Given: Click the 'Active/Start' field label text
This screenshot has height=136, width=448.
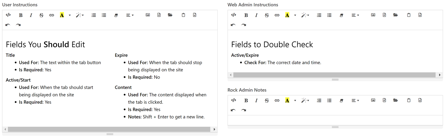Looking at the screenshot, I should point(18,80).
